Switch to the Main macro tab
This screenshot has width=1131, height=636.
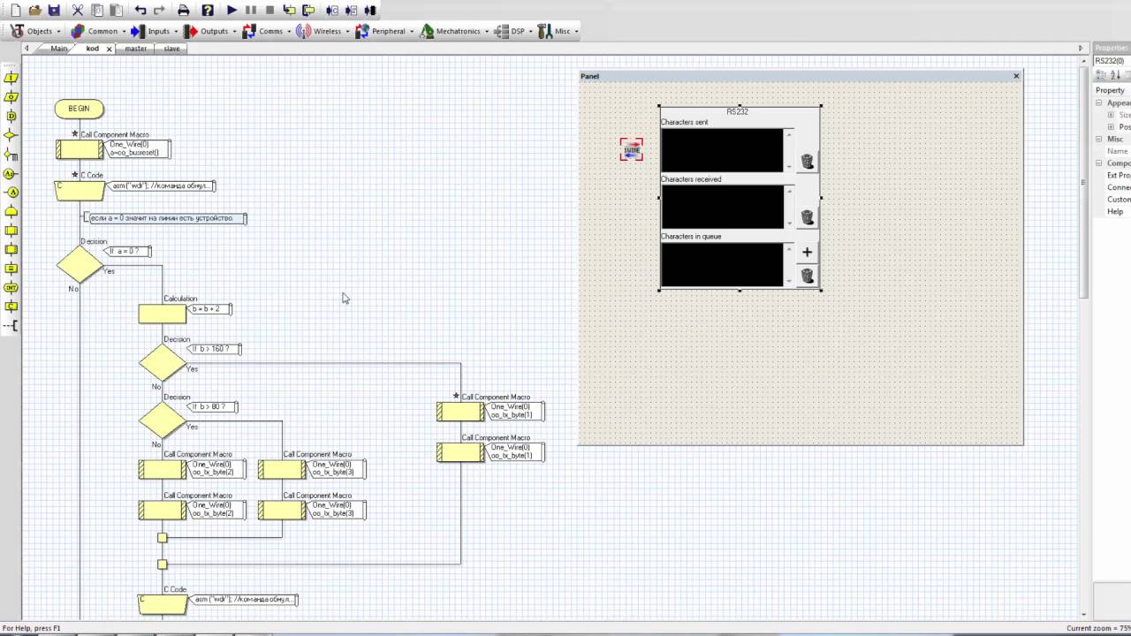coord(58,49)
